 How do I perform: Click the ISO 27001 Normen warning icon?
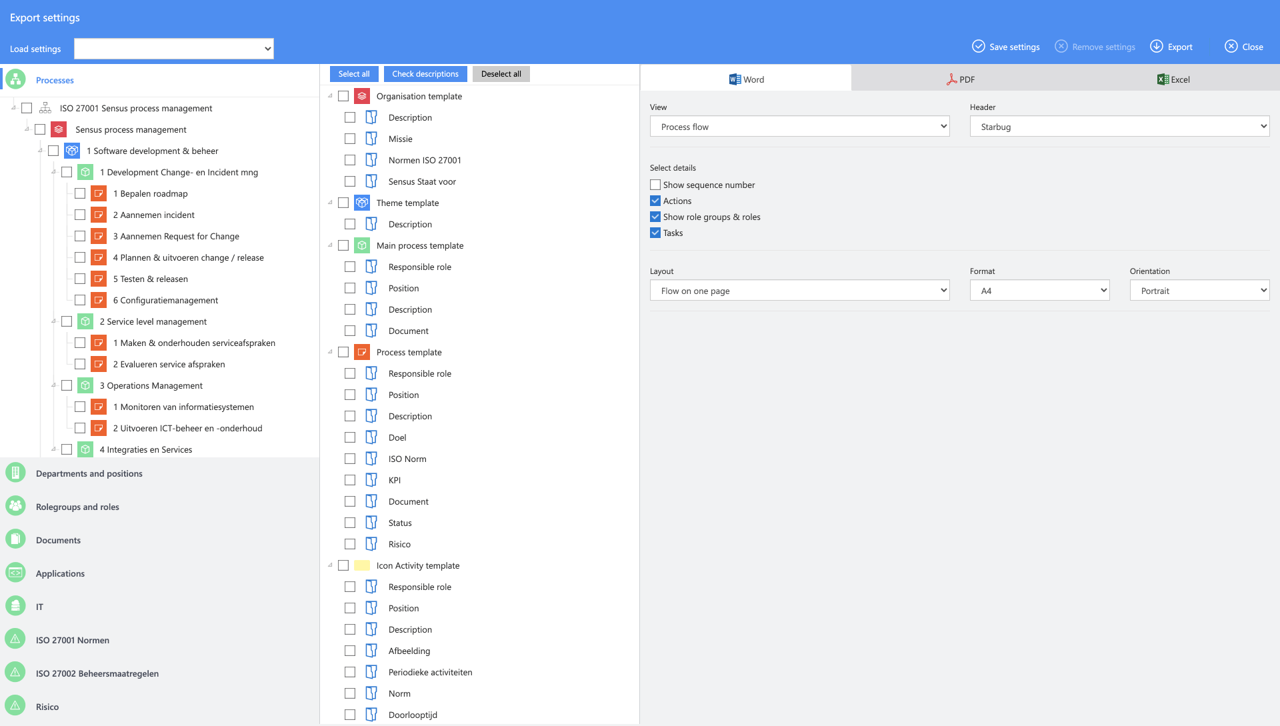[x=15, y=640]
